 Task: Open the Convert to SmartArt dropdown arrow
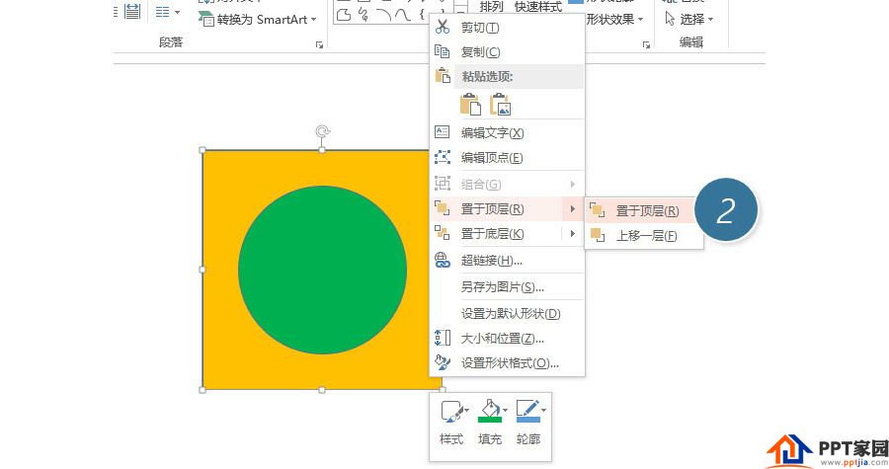coord(313,20)
